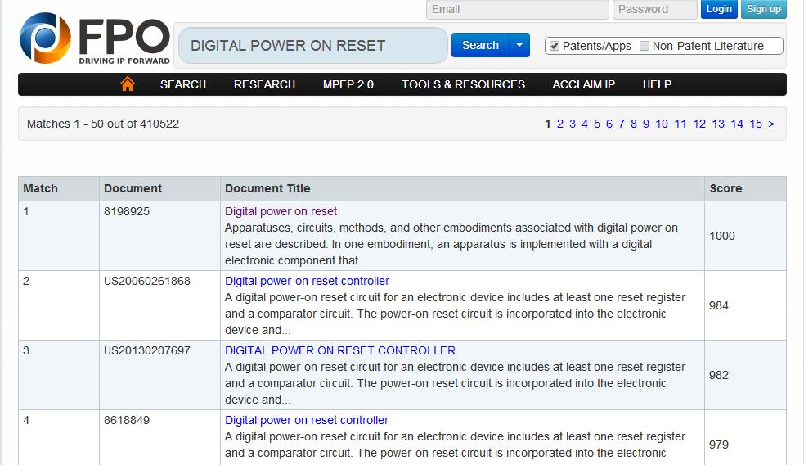This screenshot has height=465, width=804.
Task: Click the Sign up button
Action: [763, 9]
